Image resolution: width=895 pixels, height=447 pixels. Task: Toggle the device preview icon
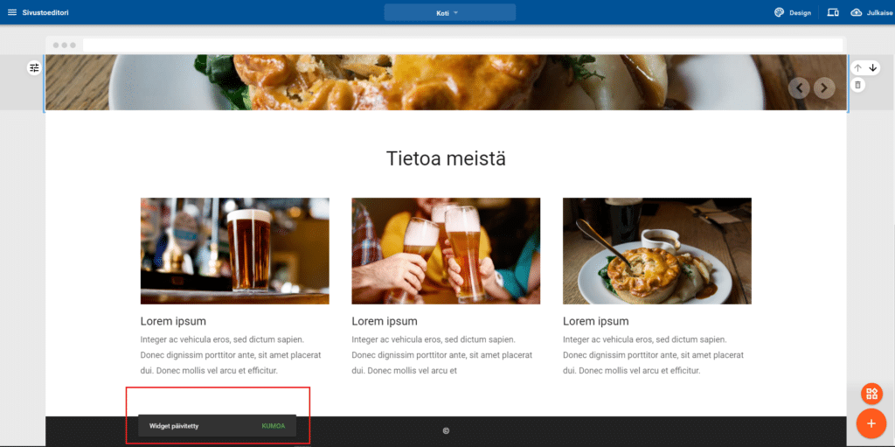(x=832, y=12)
